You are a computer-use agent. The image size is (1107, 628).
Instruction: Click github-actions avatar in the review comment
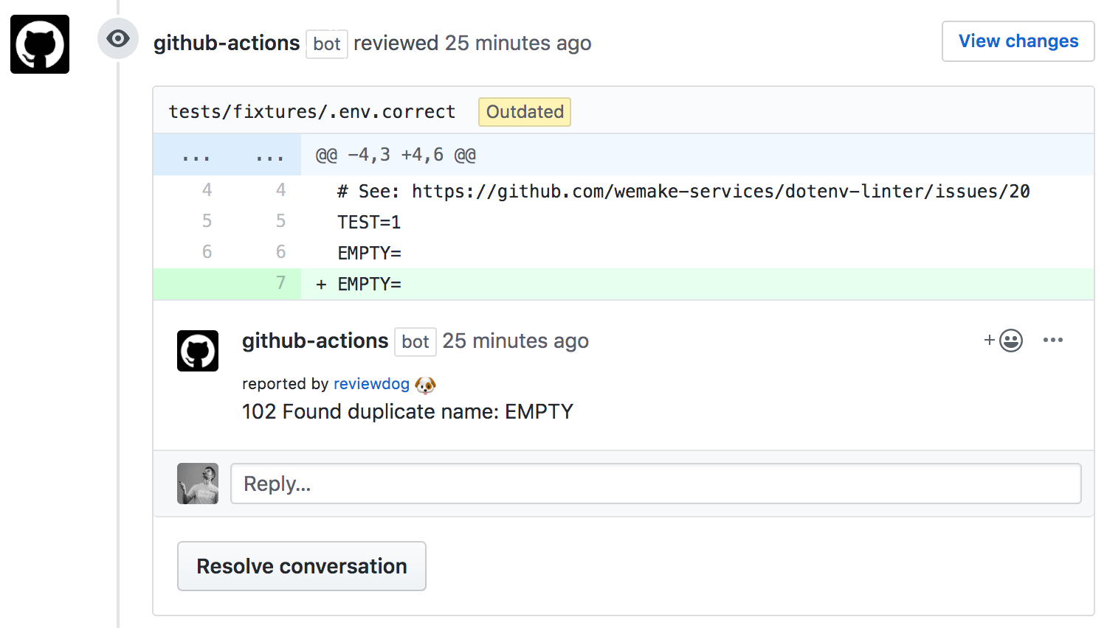[x=198, y=351]
